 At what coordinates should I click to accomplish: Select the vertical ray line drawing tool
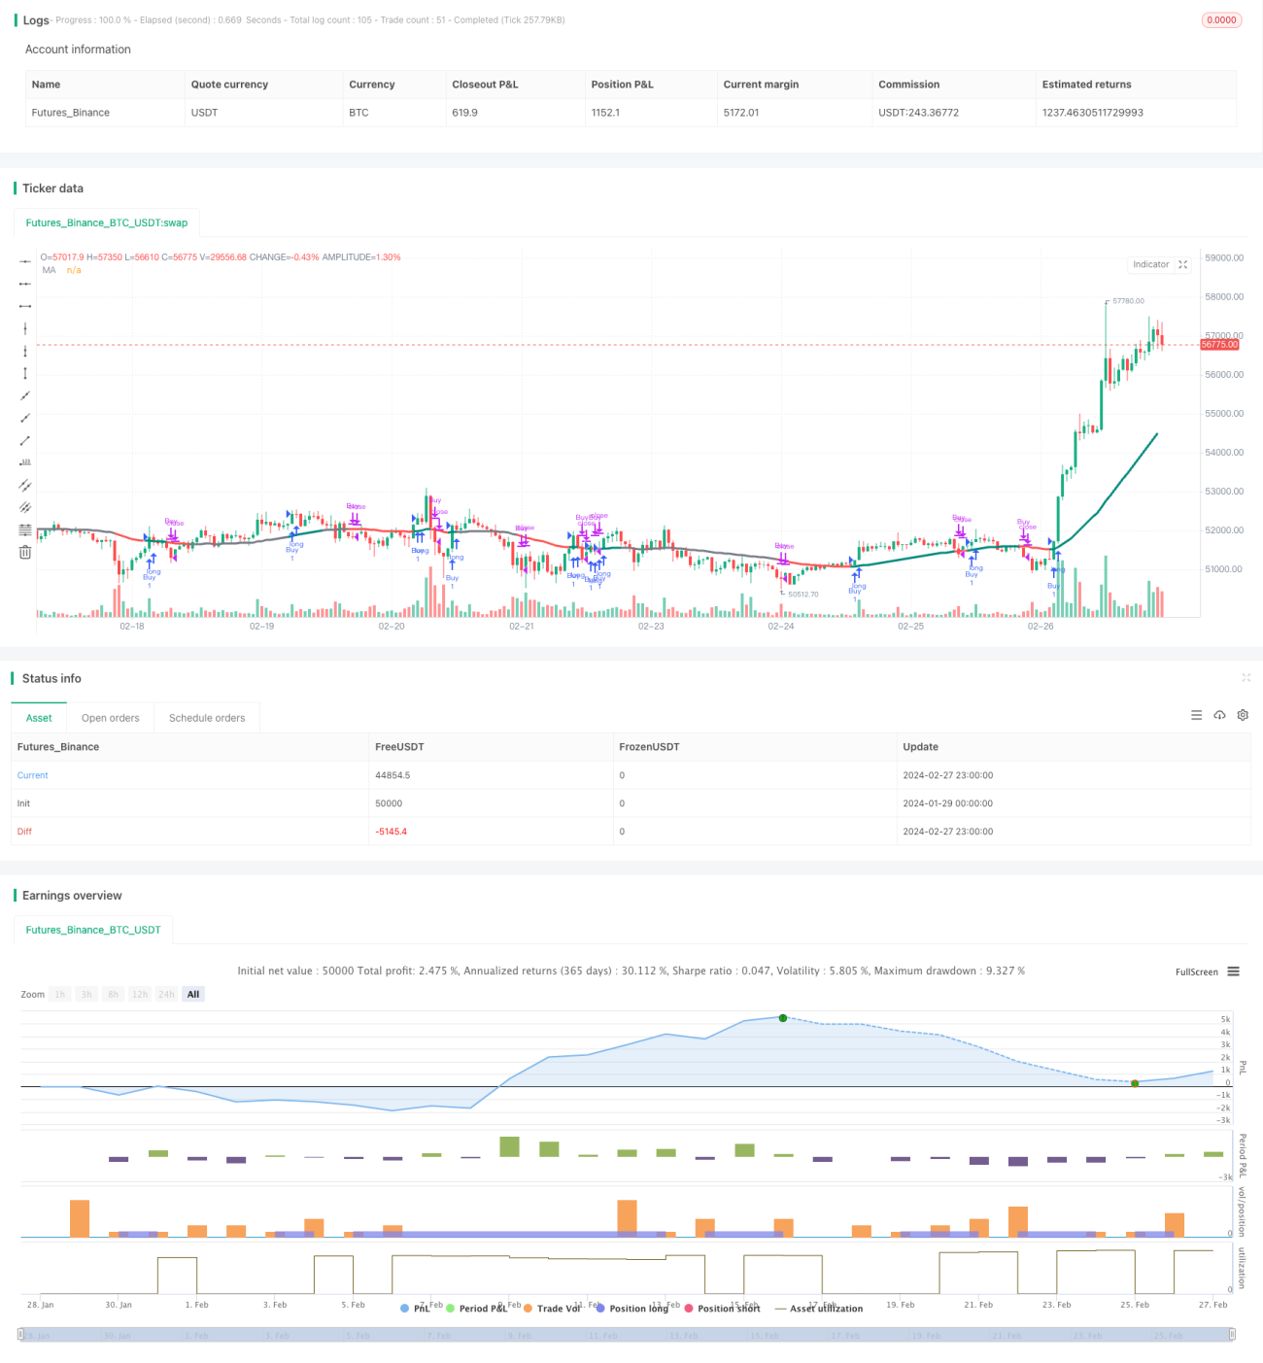(25, 351)
